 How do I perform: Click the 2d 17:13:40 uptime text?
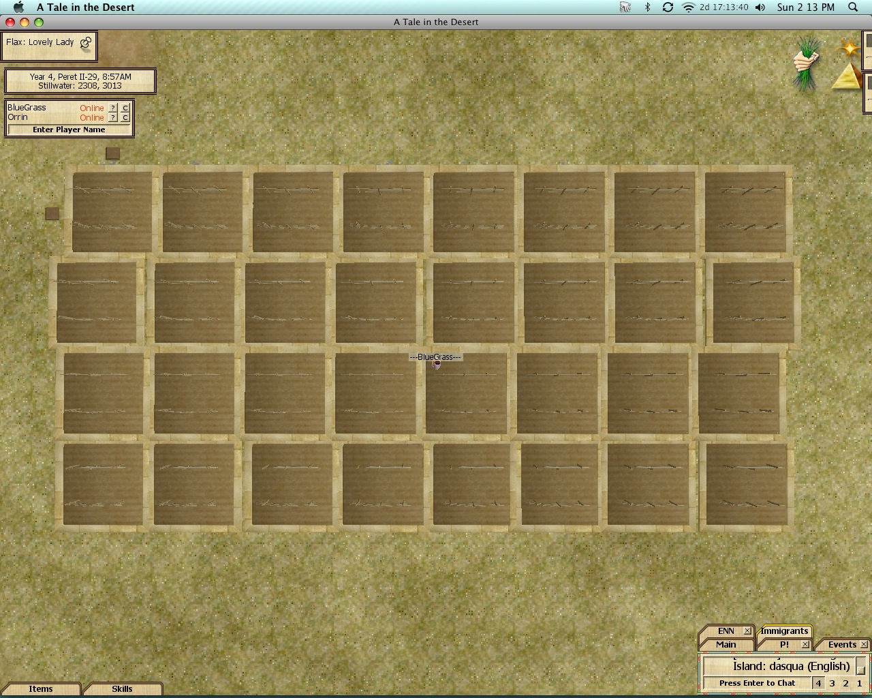click(x=724, y=7)
